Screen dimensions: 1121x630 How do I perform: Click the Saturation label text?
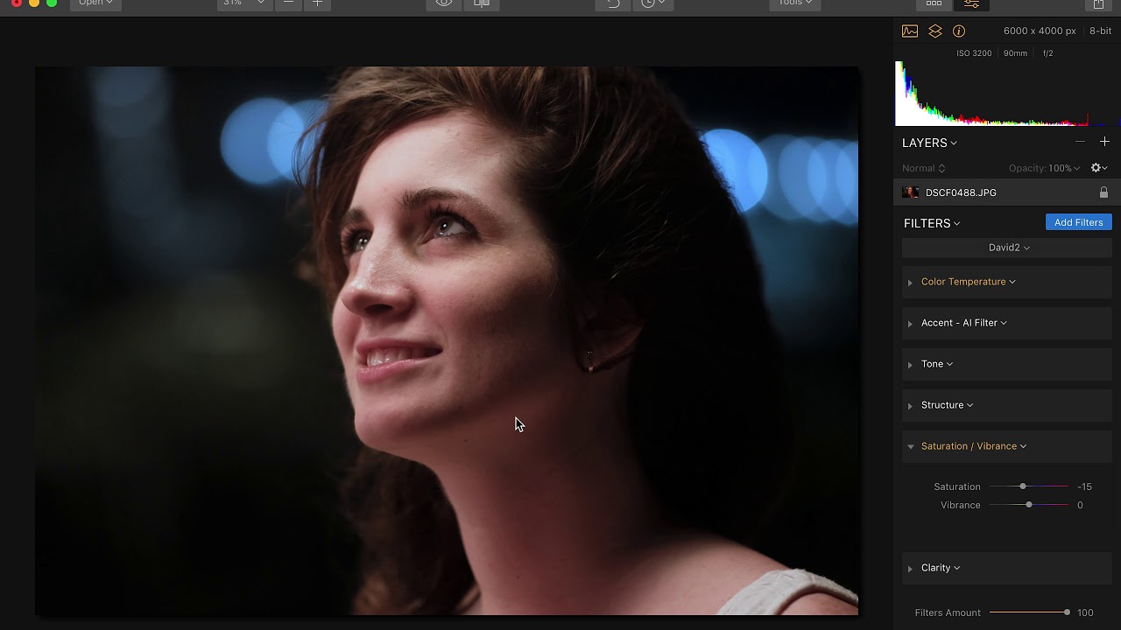(x=957, y=486)
